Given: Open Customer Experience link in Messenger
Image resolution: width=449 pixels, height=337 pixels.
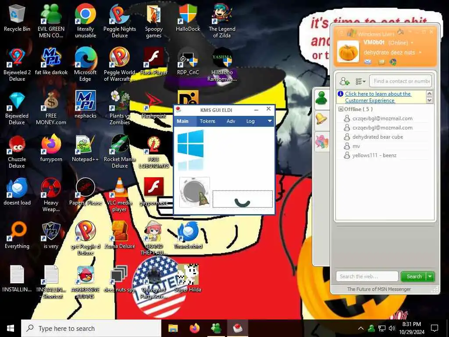Looking at the screenshot, I should coord(378,97).
